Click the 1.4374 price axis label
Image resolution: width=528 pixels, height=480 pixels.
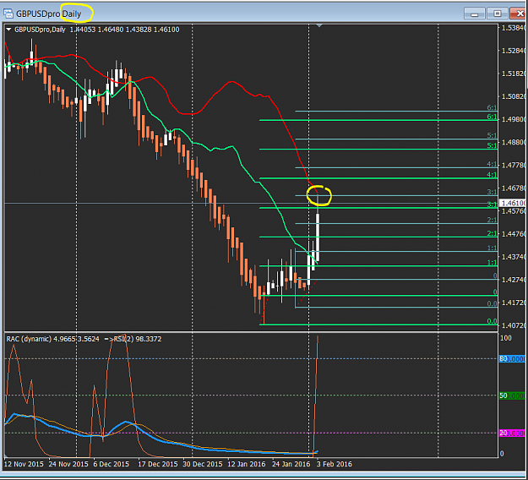pos(514,257)
